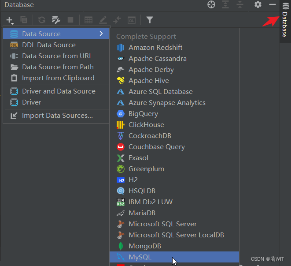Select MariaDB data source

[x=174, y=213]
